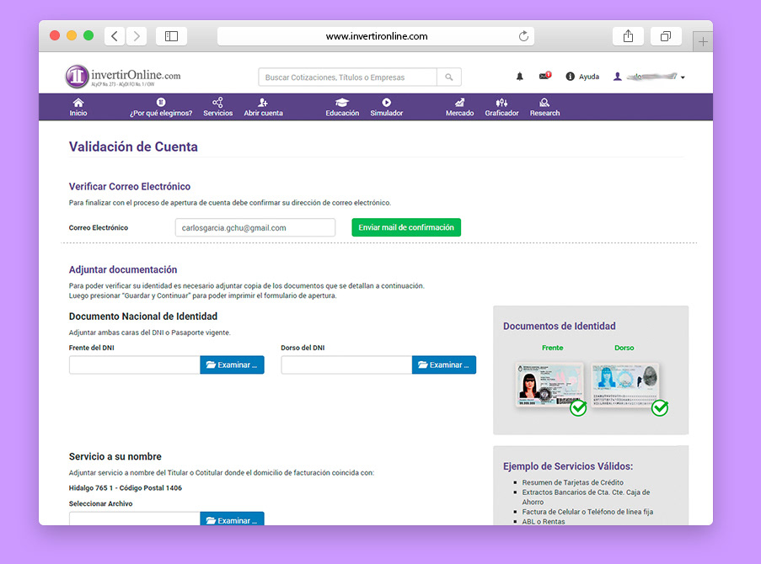Click the search magnifier icon
The image size is (761, 564).
(x=449, y=77)
